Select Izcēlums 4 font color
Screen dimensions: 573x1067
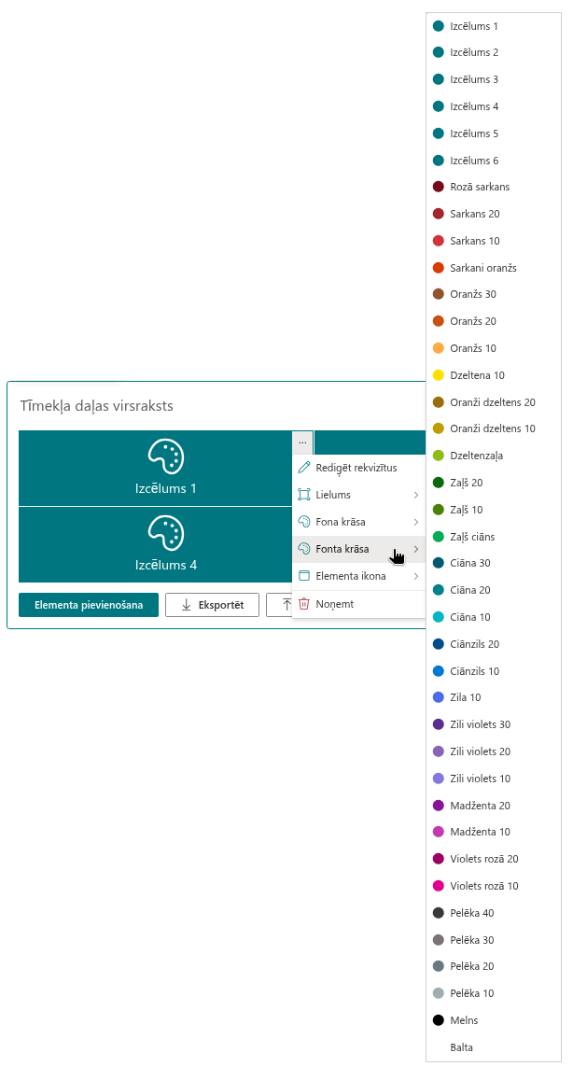494,106
